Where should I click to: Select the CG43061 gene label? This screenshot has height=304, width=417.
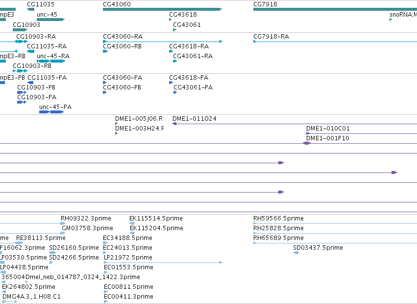click(x=187, y=24)
